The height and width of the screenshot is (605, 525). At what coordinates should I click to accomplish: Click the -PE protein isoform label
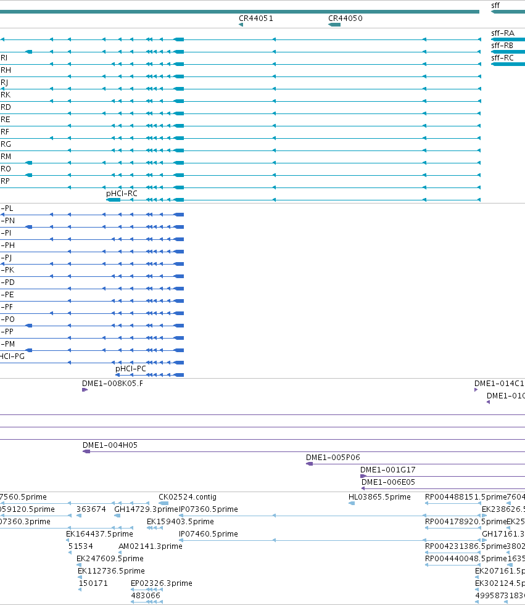(x=7, y=295)
